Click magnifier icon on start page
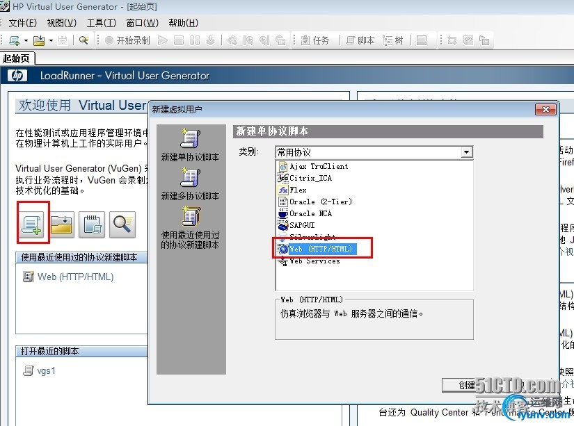The height and width of the screenshot is (426, 574). pos(122,224)
